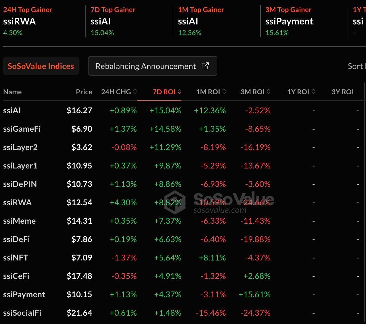Click +0.89% 24H change of ssiAI
This screenshot has height=324, width=366.
click(x=123, y=110)
